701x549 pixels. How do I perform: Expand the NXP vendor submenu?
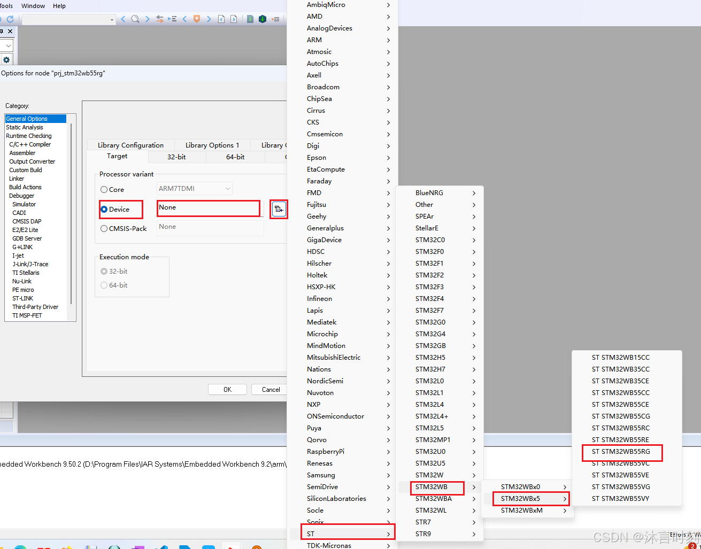pos(342,405)
